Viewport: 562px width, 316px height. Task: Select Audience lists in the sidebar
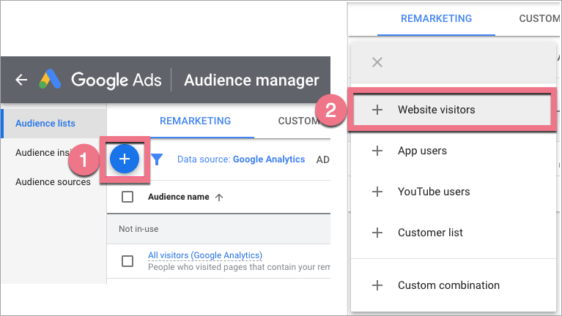45,124
